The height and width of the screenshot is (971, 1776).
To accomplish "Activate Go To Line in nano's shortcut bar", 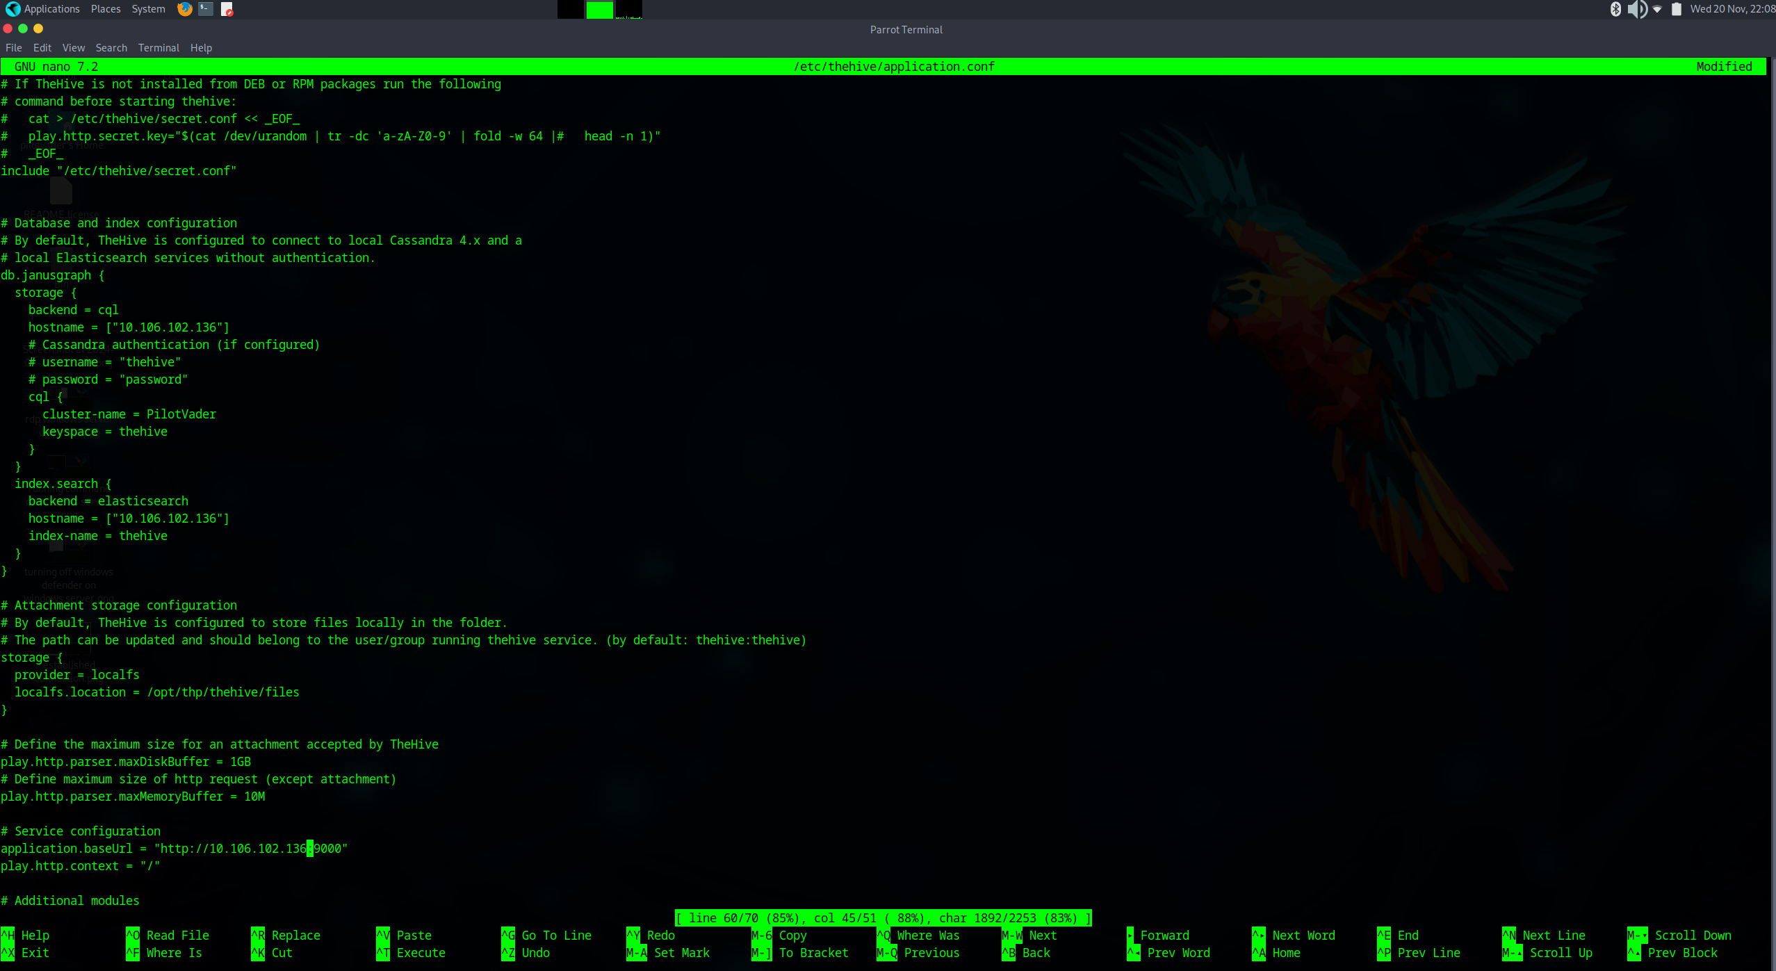I will pyautogui.click(x=548, y=935).
